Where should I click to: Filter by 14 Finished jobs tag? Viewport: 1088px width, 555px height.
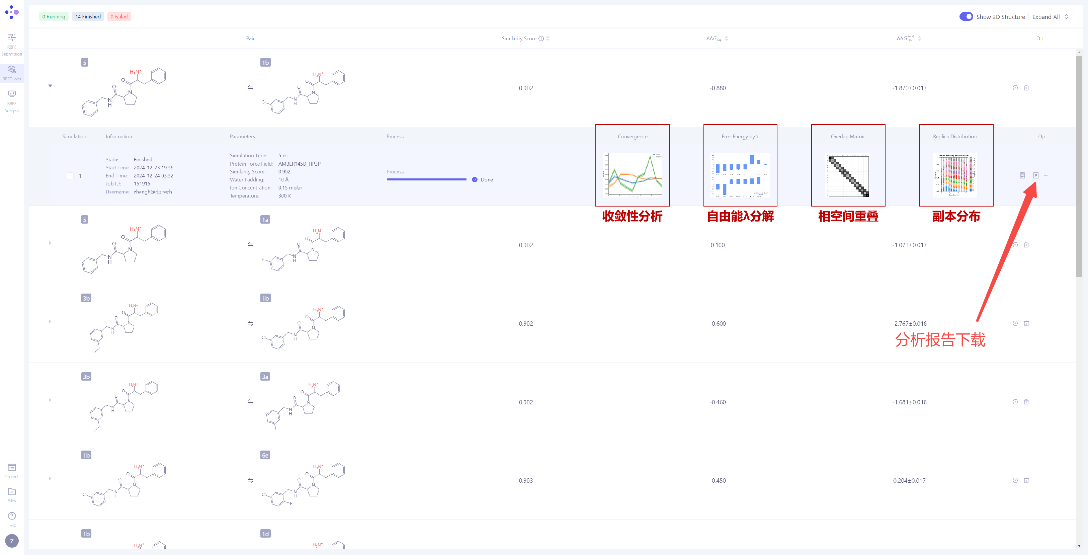[88, 16]
